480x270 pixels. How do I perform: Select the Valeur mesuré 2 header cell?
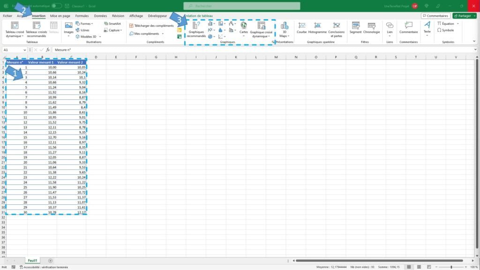(71, 62)
